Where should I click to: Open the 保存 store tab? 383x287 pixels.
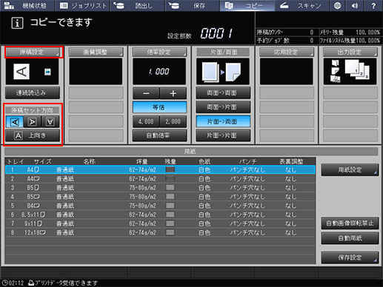pos(192,6)
